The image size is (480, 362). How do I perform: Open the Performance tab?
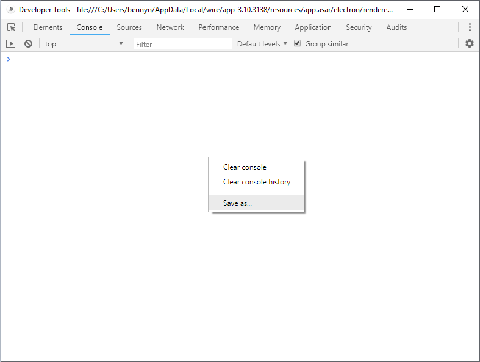pos(219,27)
